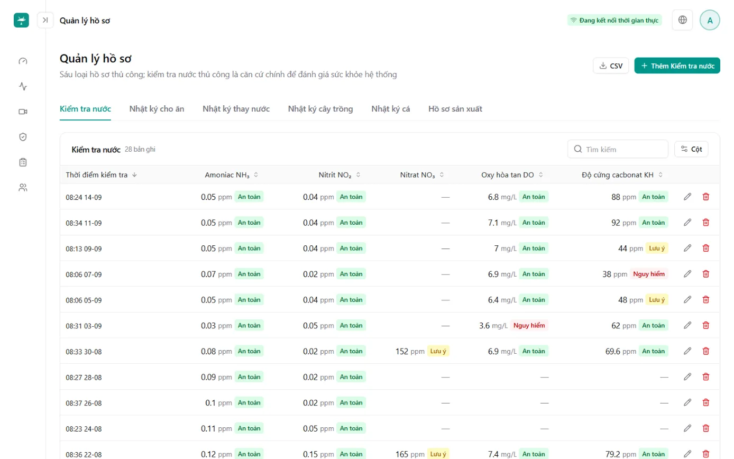Edit the 08:06 07-09 record

(x=687, y=274)
